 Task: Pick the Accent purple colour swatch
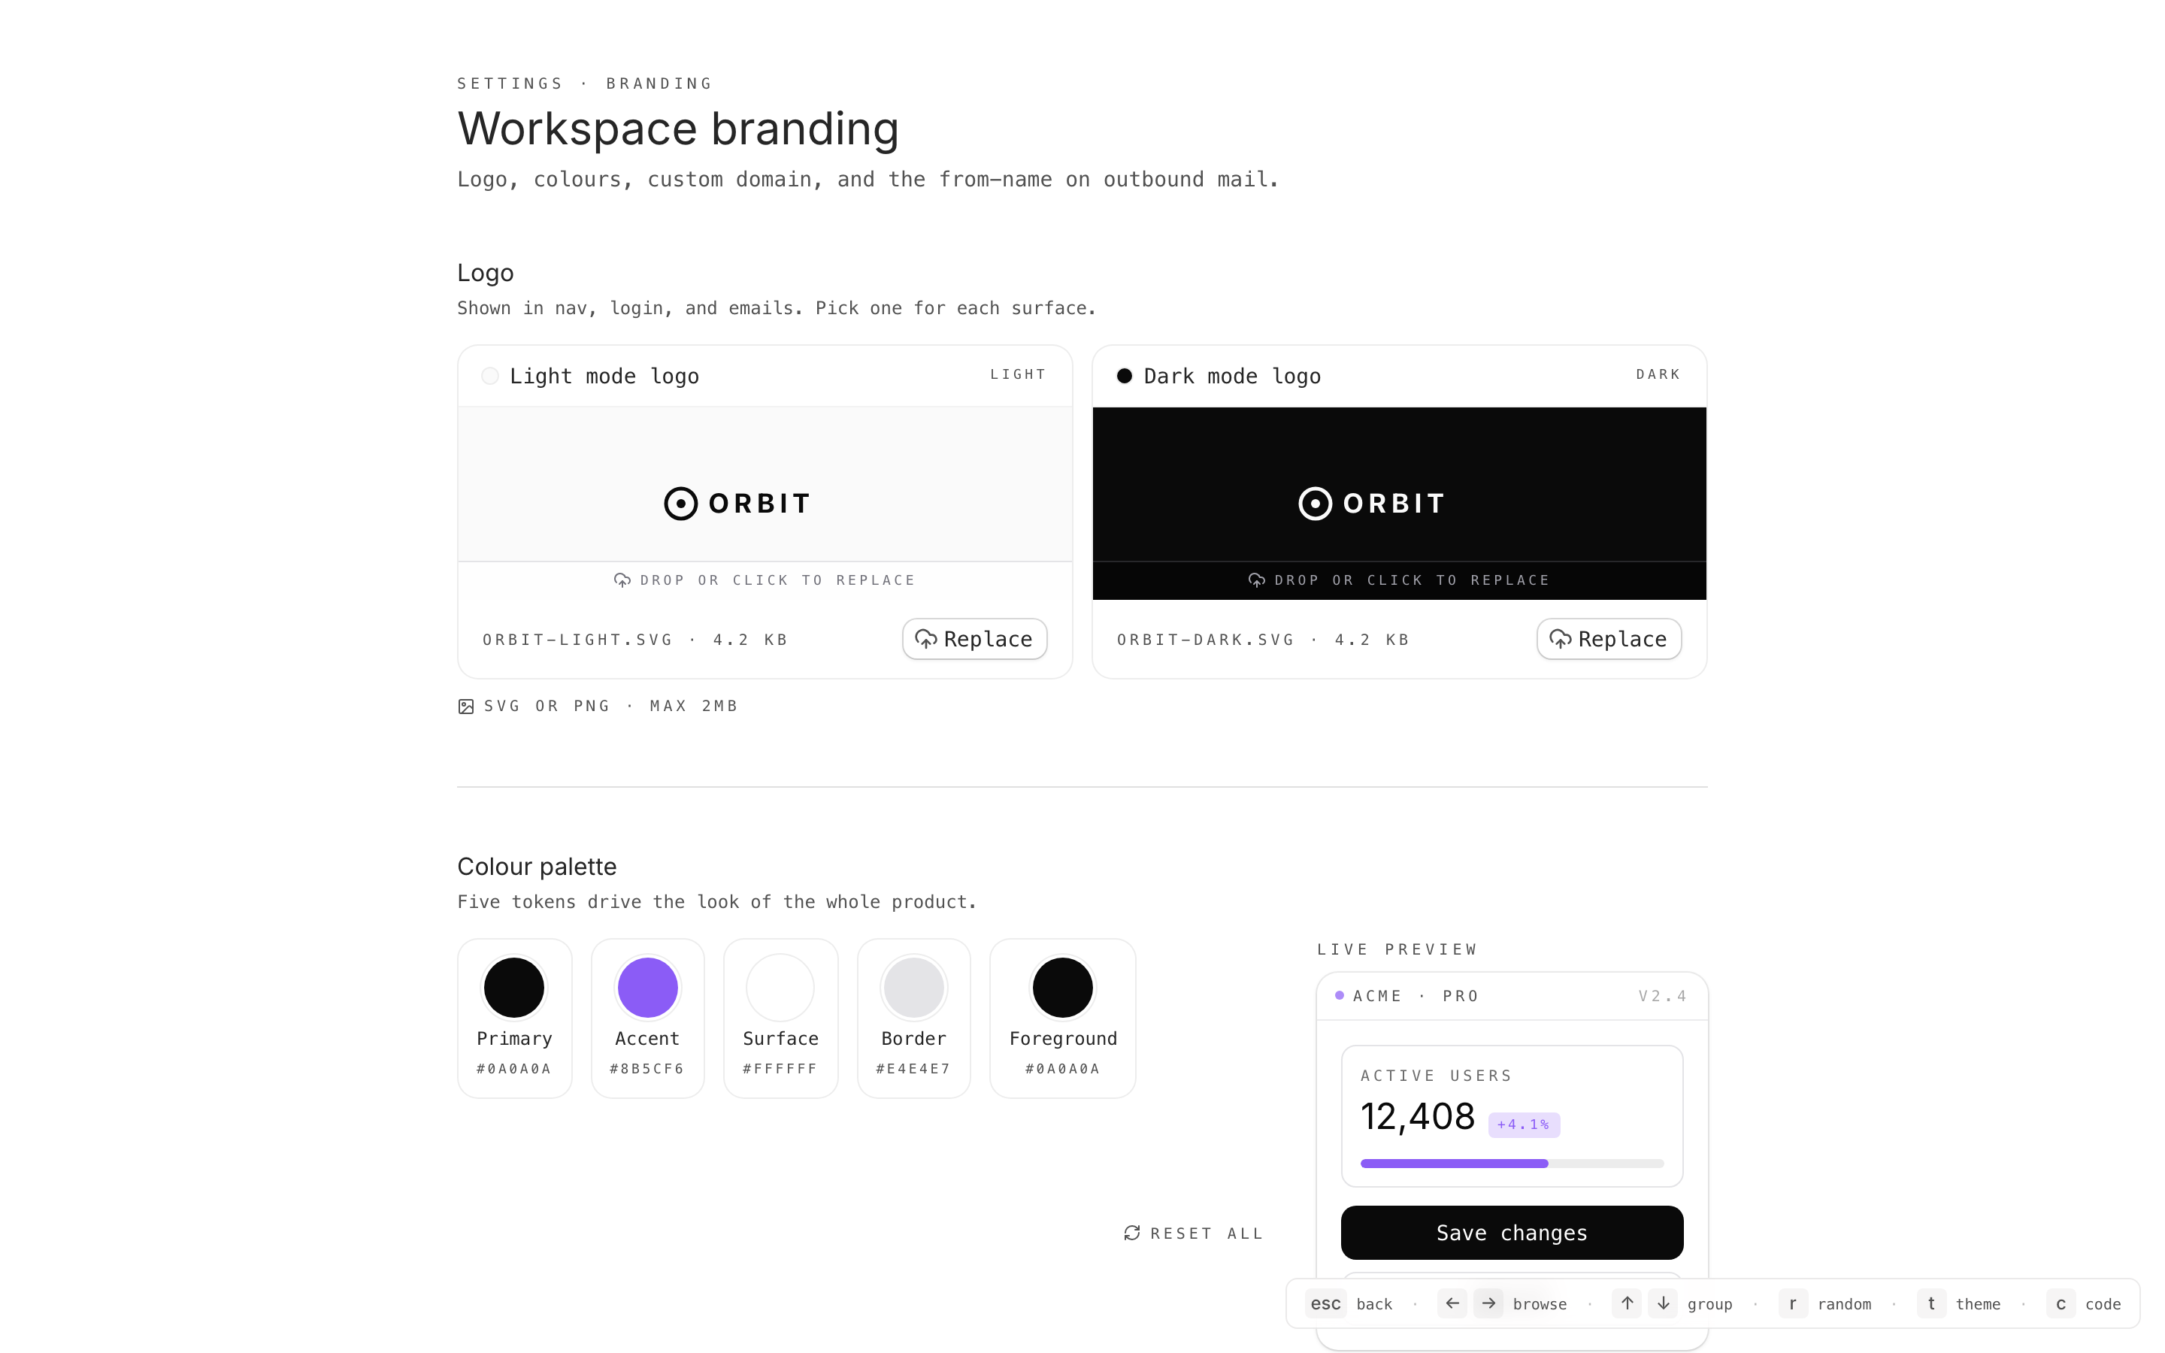click(648, 988)
